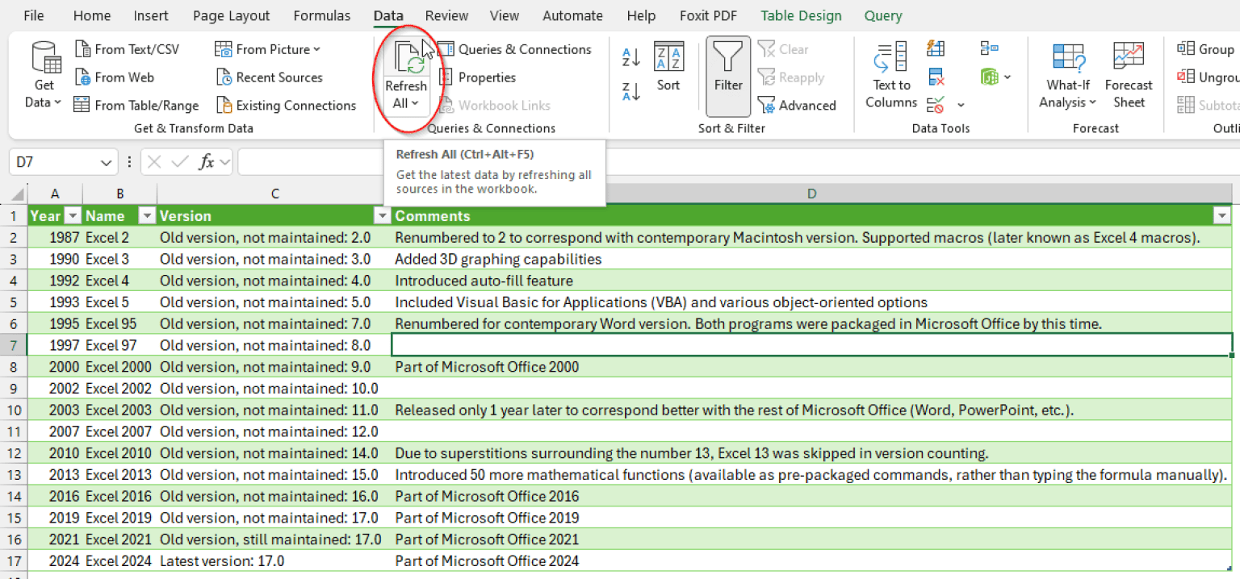1240x579 pixels.
Task: Click inside the formula bar
Action: [323, 161]
